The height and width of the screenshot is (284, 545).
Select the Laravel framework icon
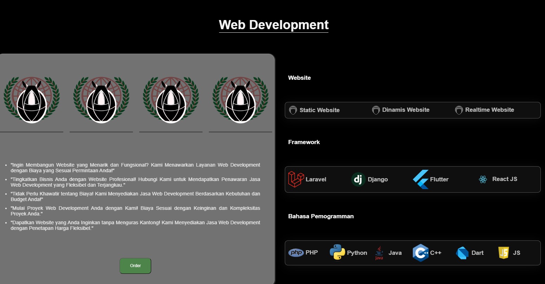click(x=295, y=179)
